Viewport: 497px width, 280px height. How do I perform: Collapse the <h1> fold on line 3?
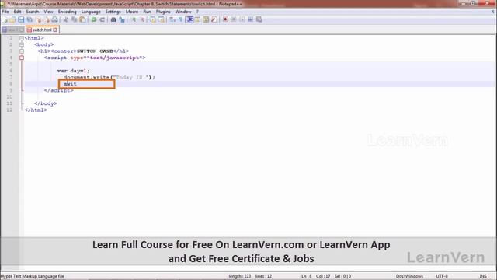point(22,51)
